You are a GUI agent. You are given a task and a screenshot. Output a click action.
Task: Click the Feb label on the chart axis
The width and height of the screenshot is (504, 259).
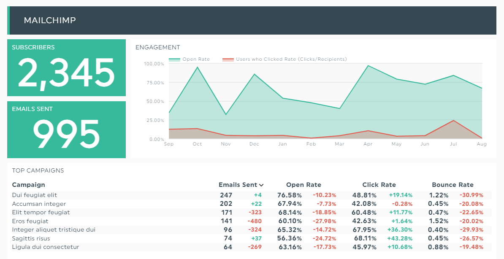311,144
